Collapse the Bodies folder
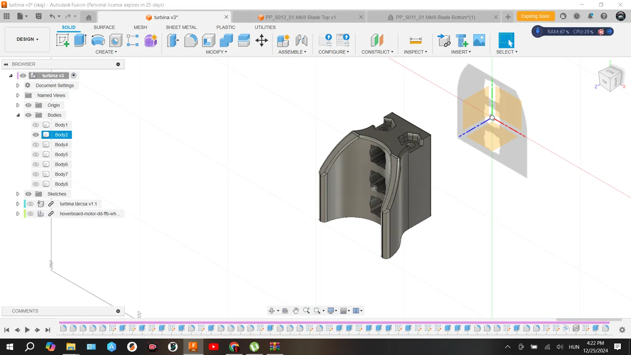 point(18,115)
